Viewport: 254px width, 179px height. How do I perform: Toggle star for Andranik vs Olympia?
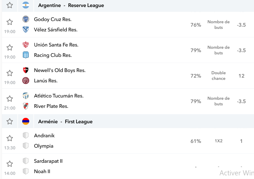coord(10,138)
